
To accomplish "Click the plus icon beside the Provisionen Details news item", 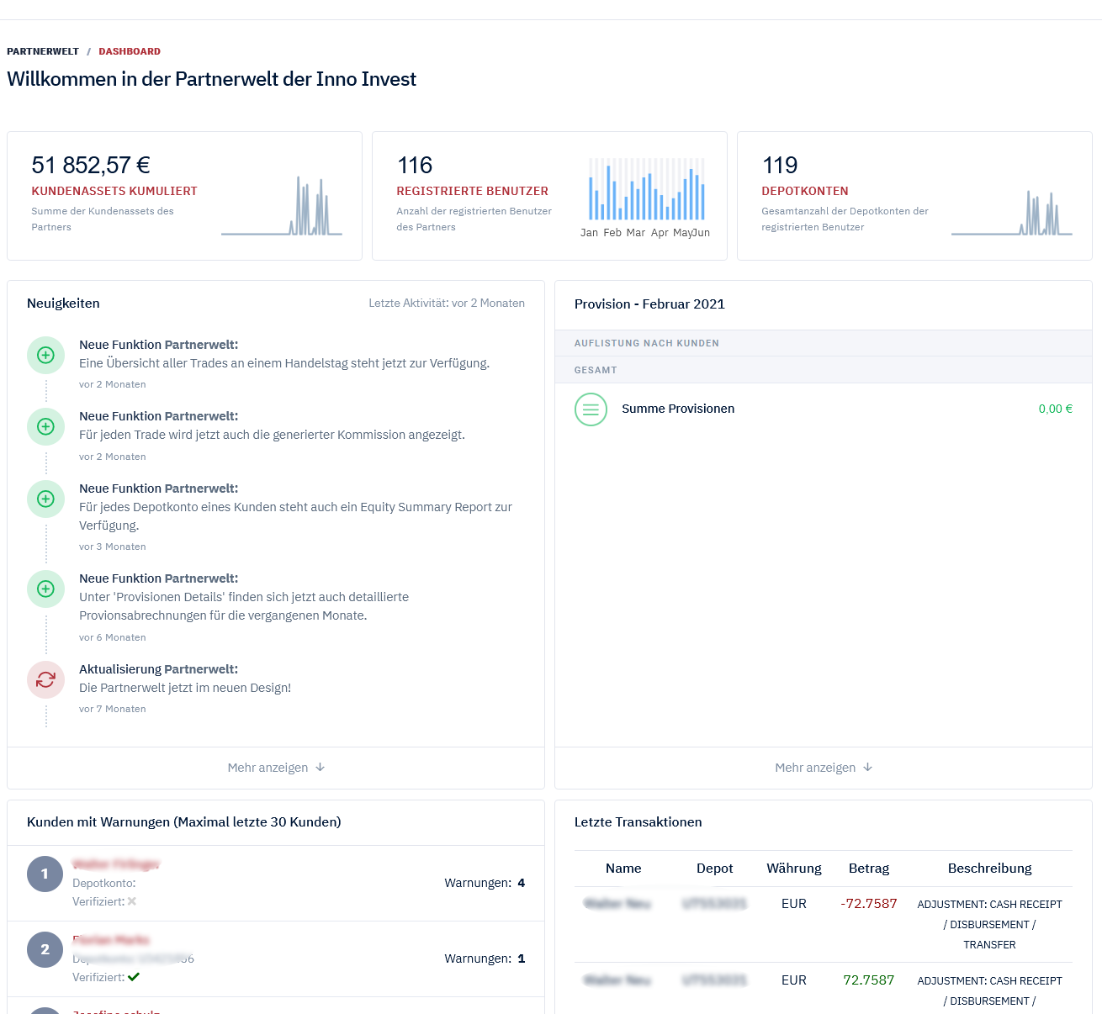I will click(46, 589).
